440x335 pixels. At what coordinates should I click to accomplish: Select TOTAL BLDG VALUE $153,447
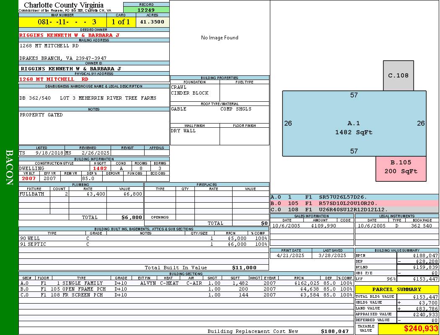tap(425, 296)
